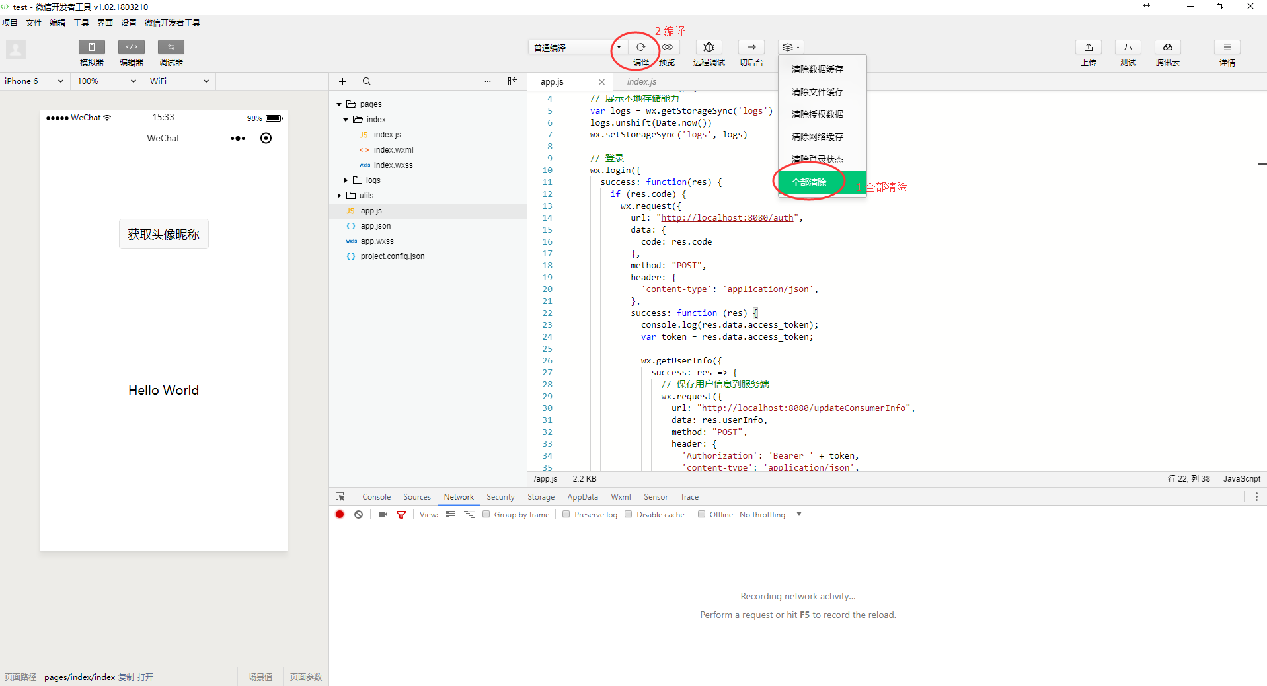1267x686 pixels.
Task: Open the 100% zoom dropdown
Action: point(107,81)
